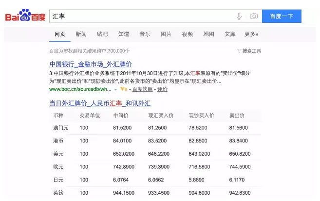This screenshot has height=201, width=320.
Task: Select the 音乐 tab
Action: (145, 34)
